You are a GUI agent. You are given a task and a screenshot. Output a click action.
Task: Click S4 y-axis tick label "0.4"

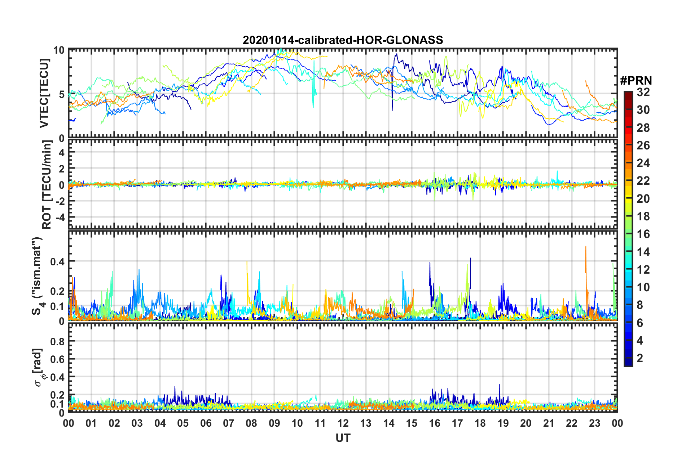click(x=58, y=261)
